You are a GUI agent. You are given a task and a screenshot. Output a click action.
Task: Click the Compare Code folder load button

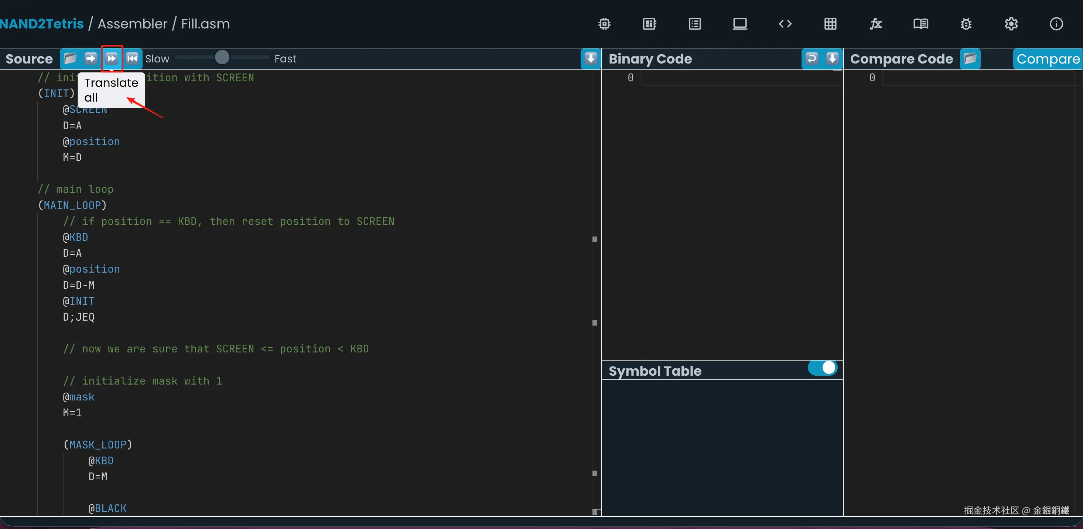point(970,58)
